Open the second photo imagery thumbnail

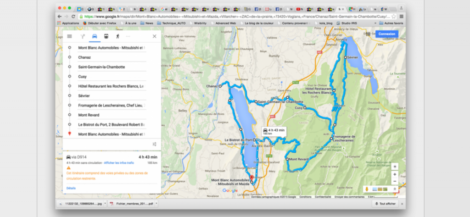pos(380,189)
